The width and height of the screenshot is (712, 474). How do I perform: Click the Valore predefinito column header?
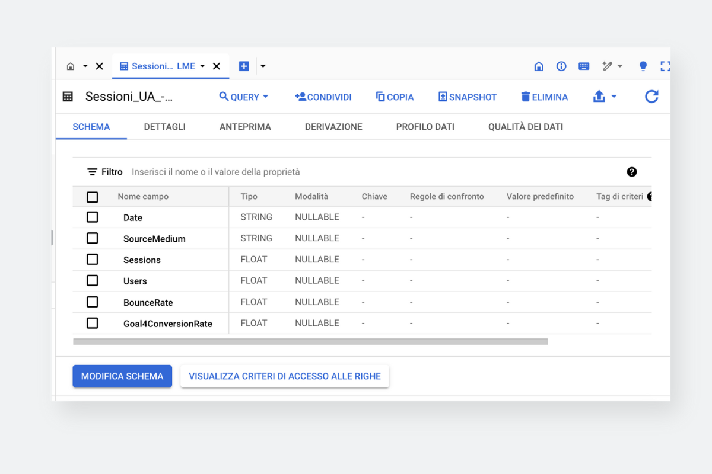[540, 197]
